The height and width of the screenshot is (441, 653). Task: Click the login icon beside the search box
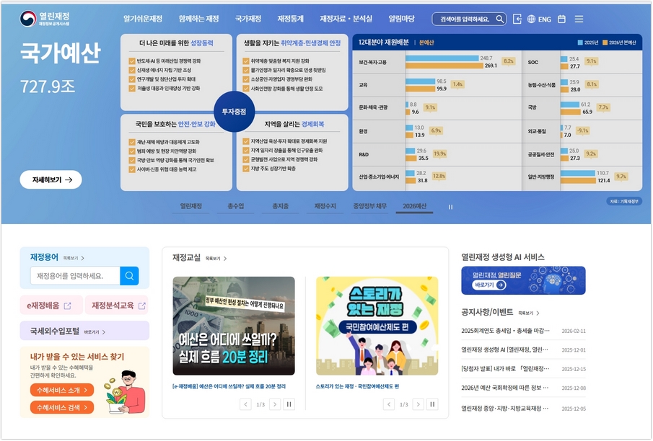517,19
